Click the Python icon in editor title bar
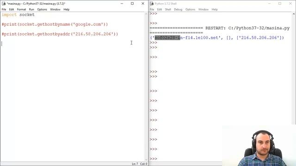Viewport: 296px width, 166px height. [x=4, y=4]
